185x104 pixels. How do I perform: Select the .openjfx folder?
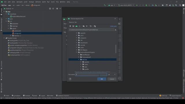point(83,33)
